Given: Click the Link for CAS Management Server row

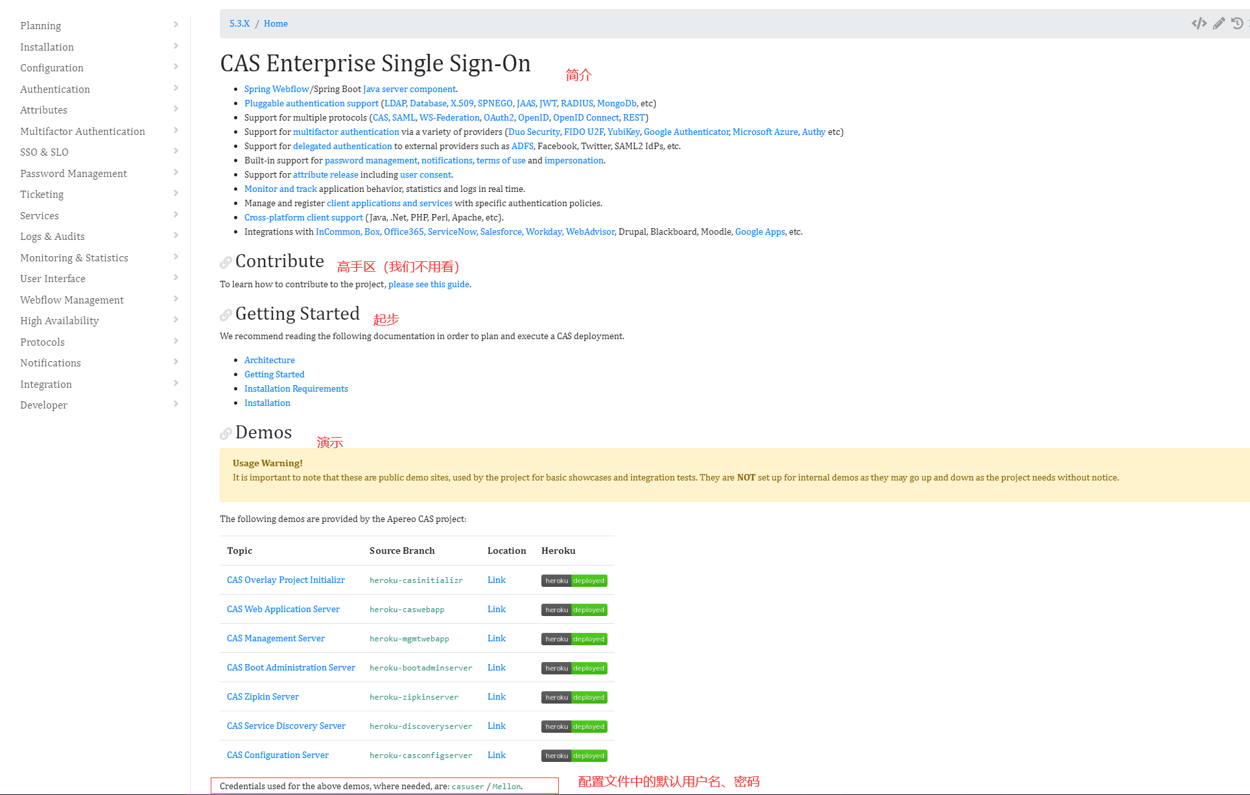Looking at the screenshot, I should click(496, 638).
